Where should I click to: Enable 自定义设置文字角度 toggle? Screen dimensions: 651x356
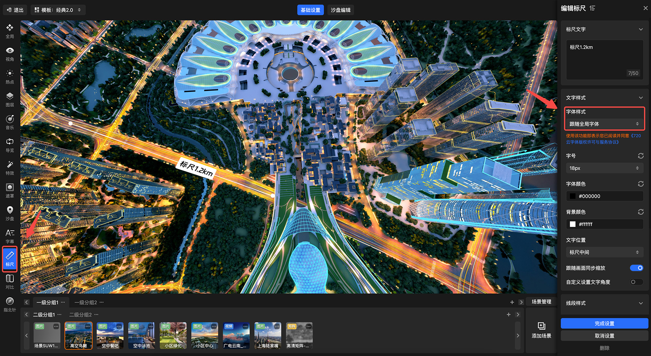[636, 282]
